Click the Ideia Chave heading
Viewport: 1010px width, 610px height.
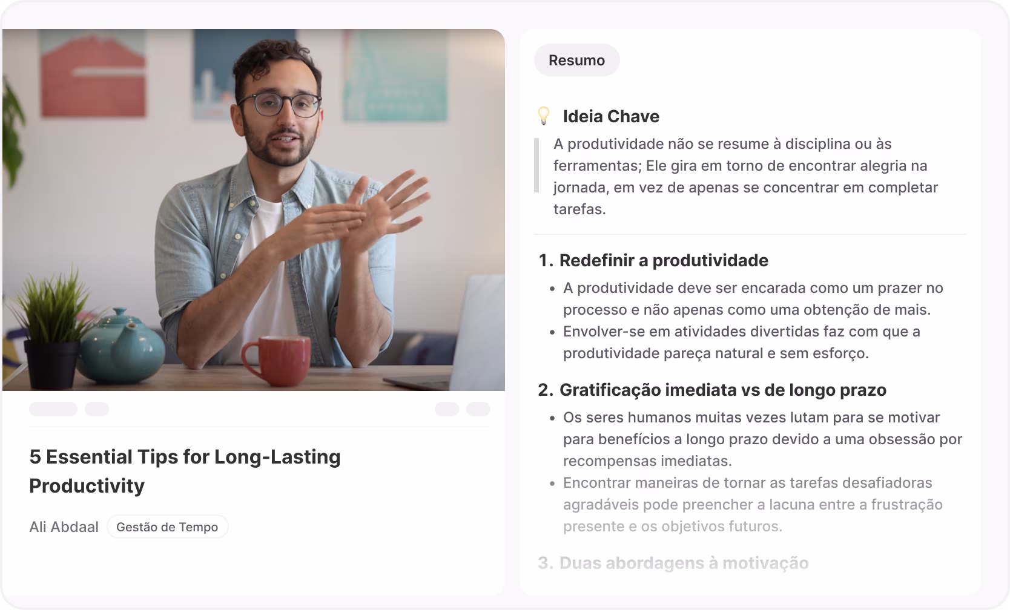tap(611, 116)
